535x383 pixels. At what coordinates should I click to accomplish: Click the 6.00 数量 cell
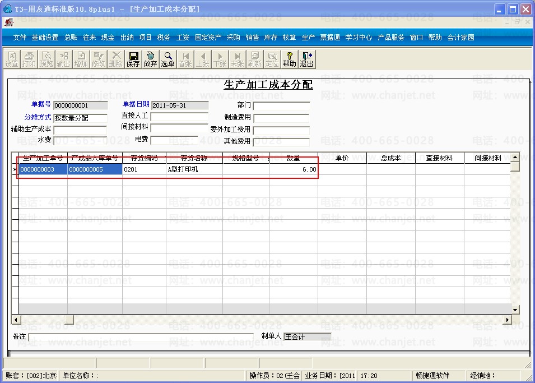click(x=294, y=169)
